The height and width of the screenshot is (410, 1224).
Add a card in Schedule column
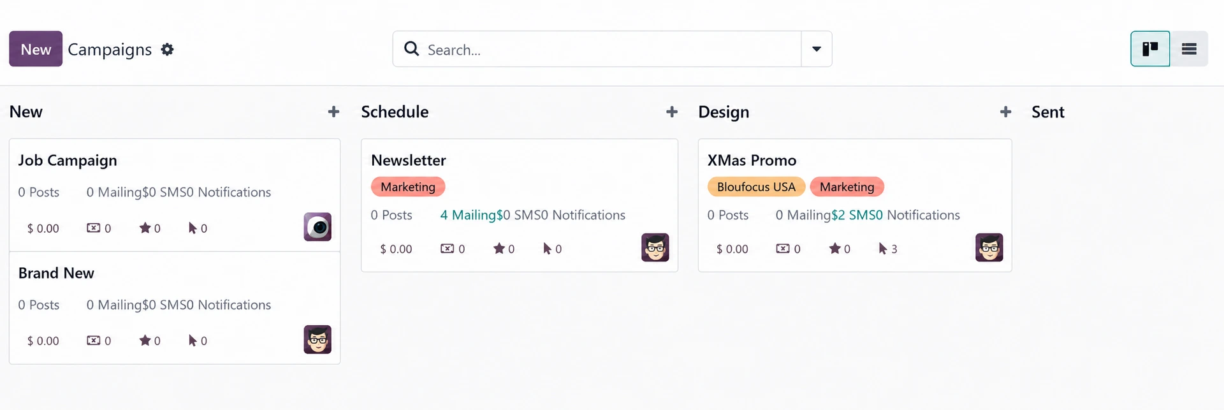tap(672, 112)
